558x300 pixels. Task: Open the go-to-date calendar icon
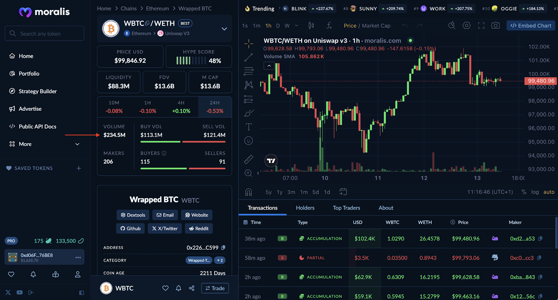(343, 192)
